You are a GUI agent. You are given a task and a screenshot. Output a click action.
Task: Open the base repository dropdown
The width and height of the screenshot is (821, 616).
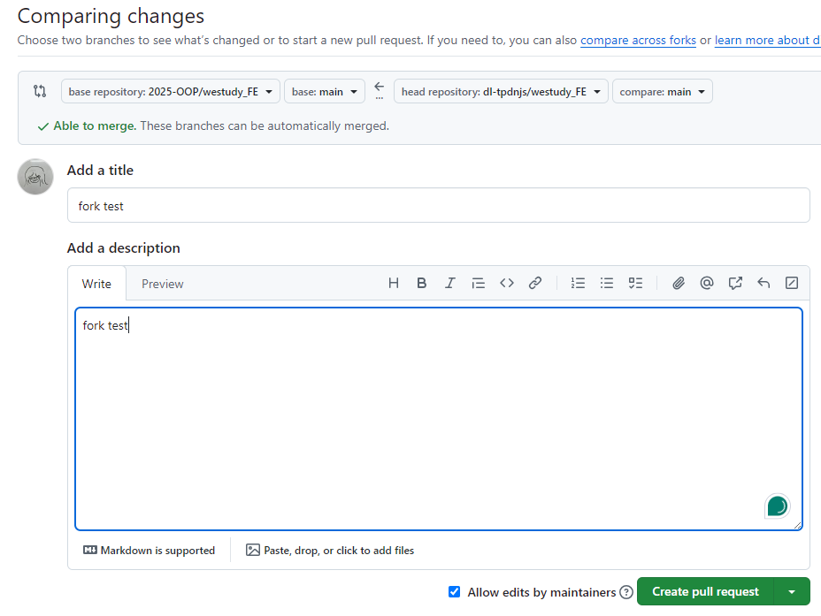tap(170, 92)
